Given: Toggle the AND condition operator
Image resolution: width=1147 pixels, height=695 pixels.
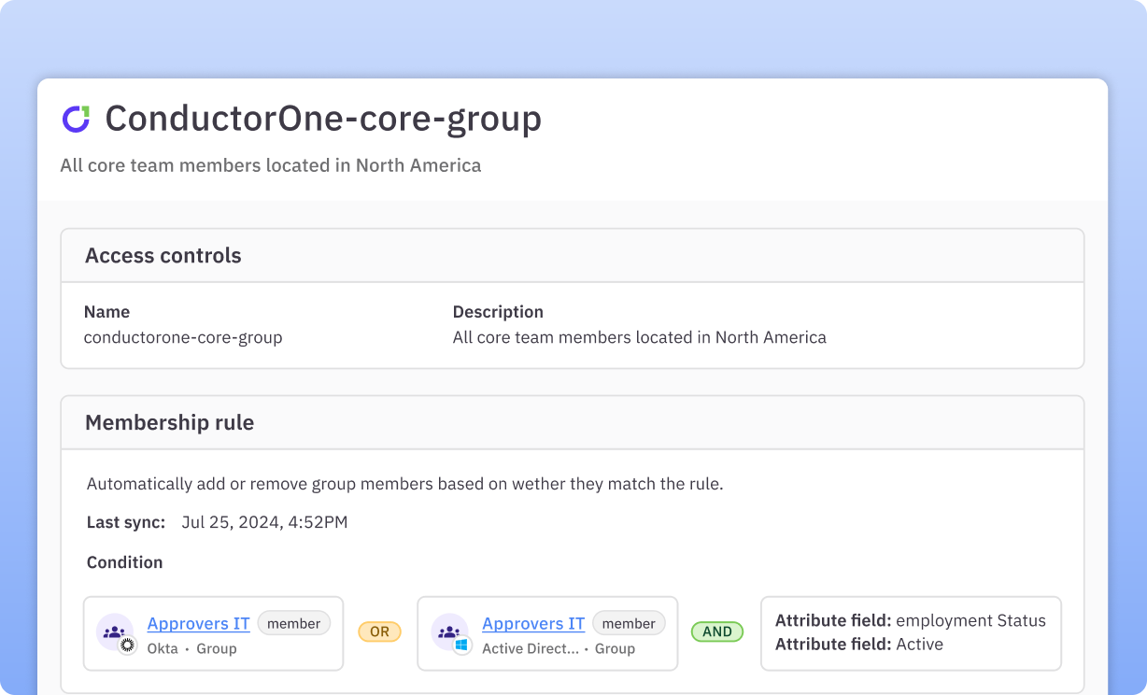Looking at the screenshot, I should [717, 632].
